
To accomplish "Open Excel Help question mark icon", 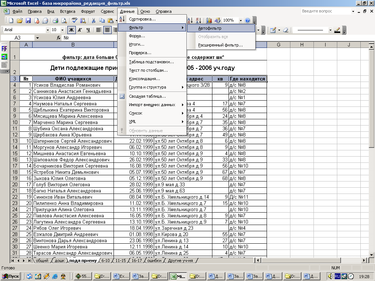I will pyautogui.click(x=248, y=20).
